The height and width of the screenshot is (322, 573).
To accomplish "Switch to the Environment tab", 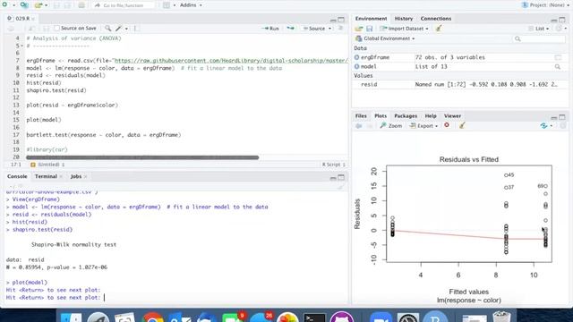I will pyautogui.click(x=371, y=19).
